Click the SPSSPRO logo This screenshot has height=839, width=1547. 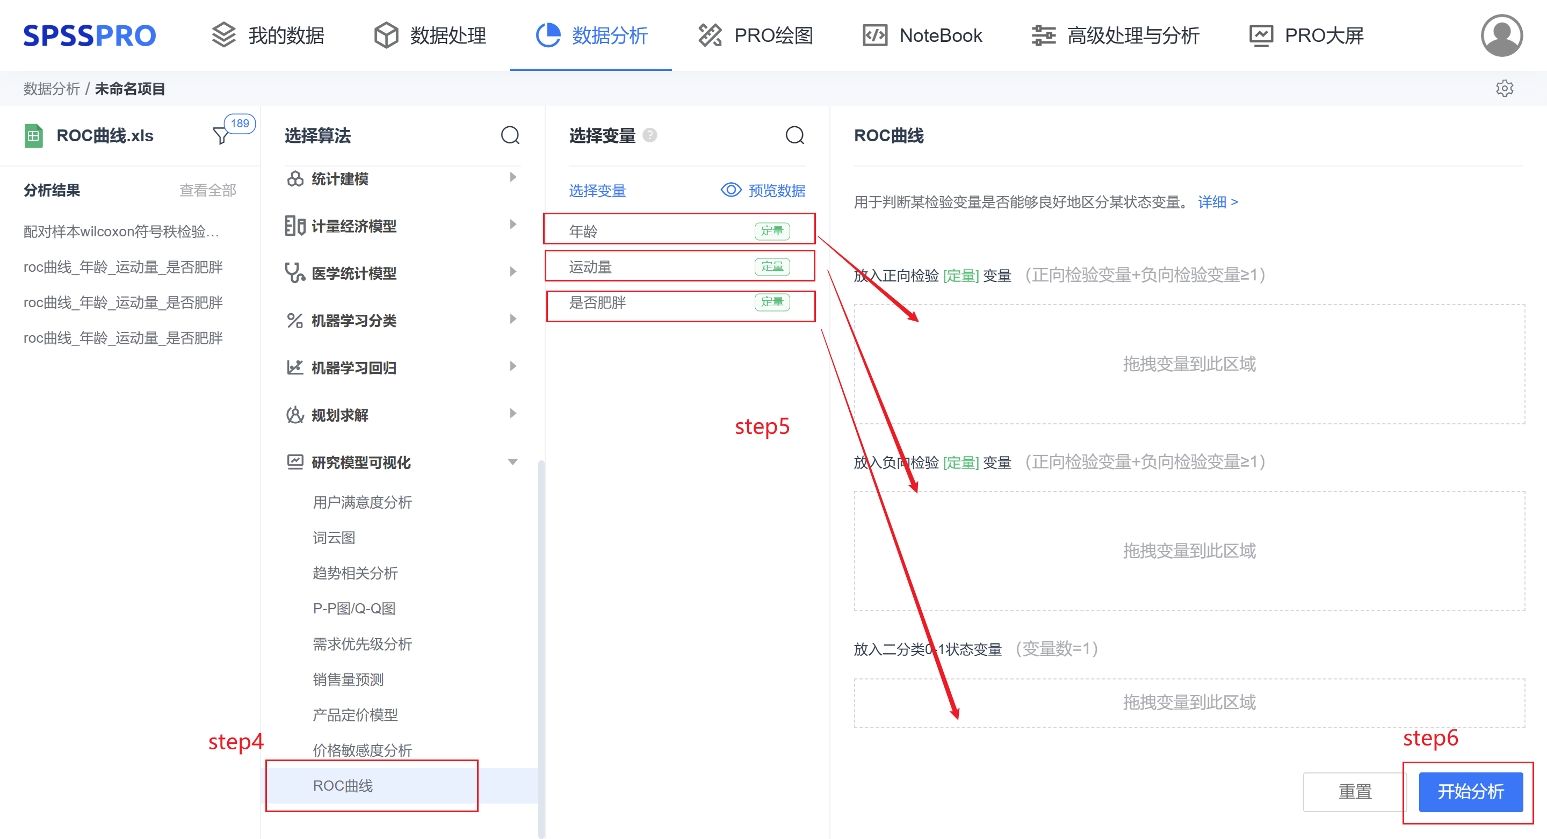[90, 35]
